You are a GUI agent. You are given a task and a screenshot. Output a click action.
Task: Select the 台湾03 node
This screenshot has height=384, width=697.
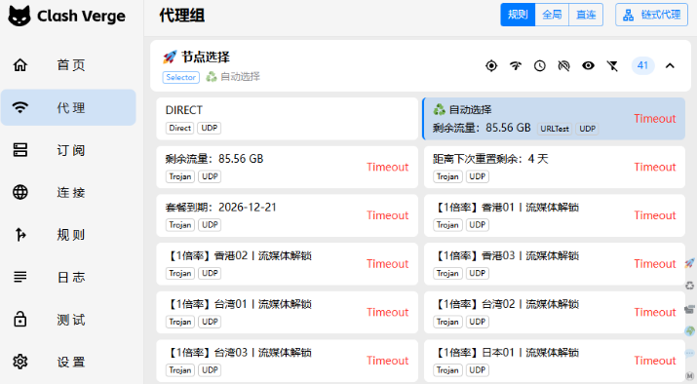pyautogui.click(x=288, y=361)
